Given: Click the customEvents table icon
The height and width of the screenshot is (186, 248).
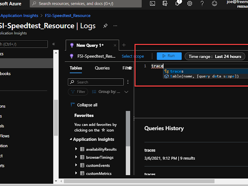Looking at the screenshot, I should [82, 165].
